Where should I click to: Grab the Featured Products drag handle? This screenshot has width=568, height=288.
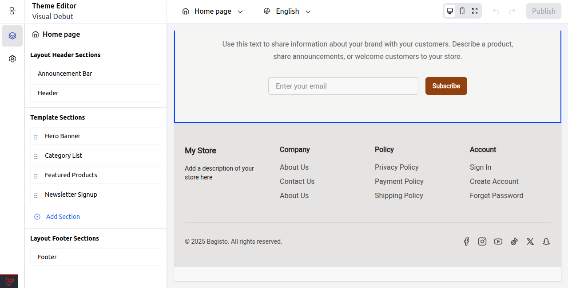coord(36,176)
